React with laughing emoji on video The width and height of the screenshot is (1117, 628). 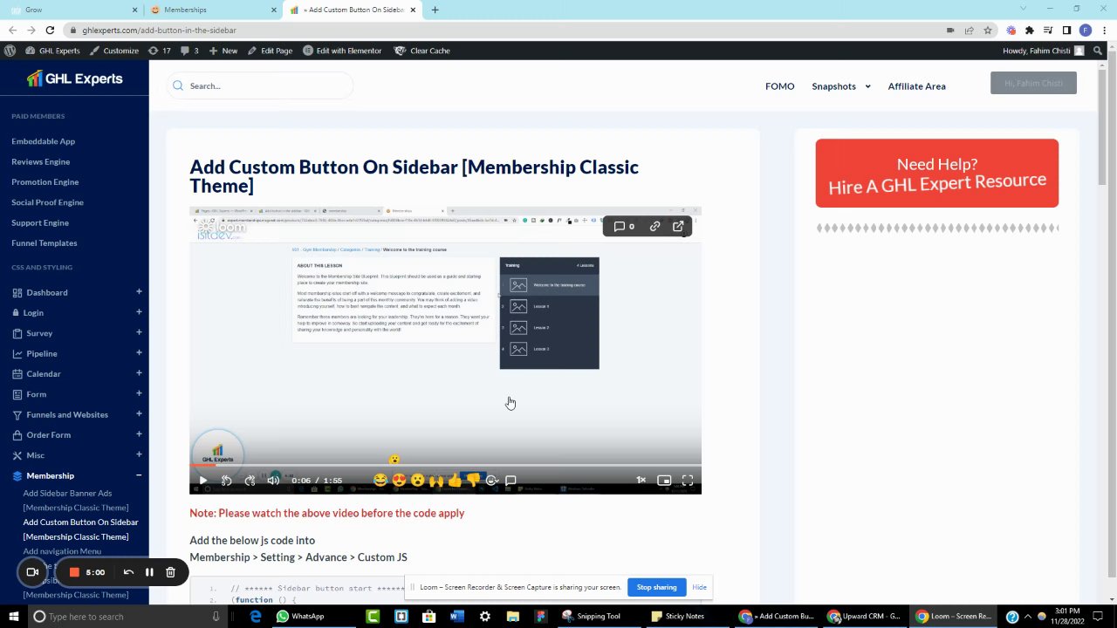click(x=380, y=481)
